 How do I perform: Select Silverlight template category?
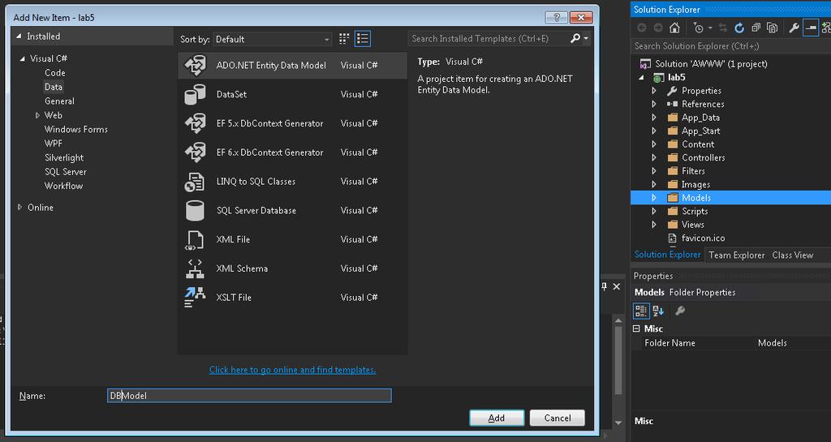tap(64, 158)
